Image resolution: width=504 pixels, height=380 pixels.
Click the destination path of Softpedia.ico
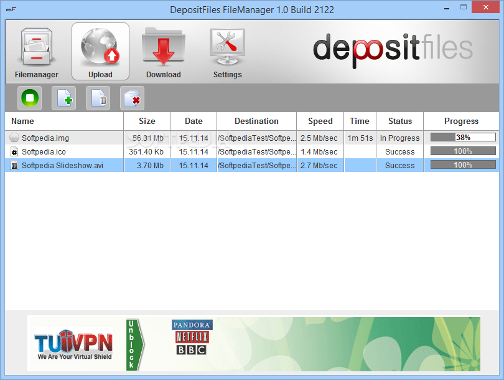point(256,152)
